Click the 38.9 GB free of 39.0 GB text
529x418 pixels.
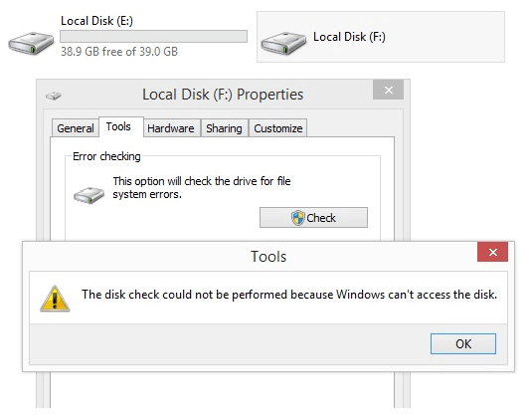tap(119, 52)
